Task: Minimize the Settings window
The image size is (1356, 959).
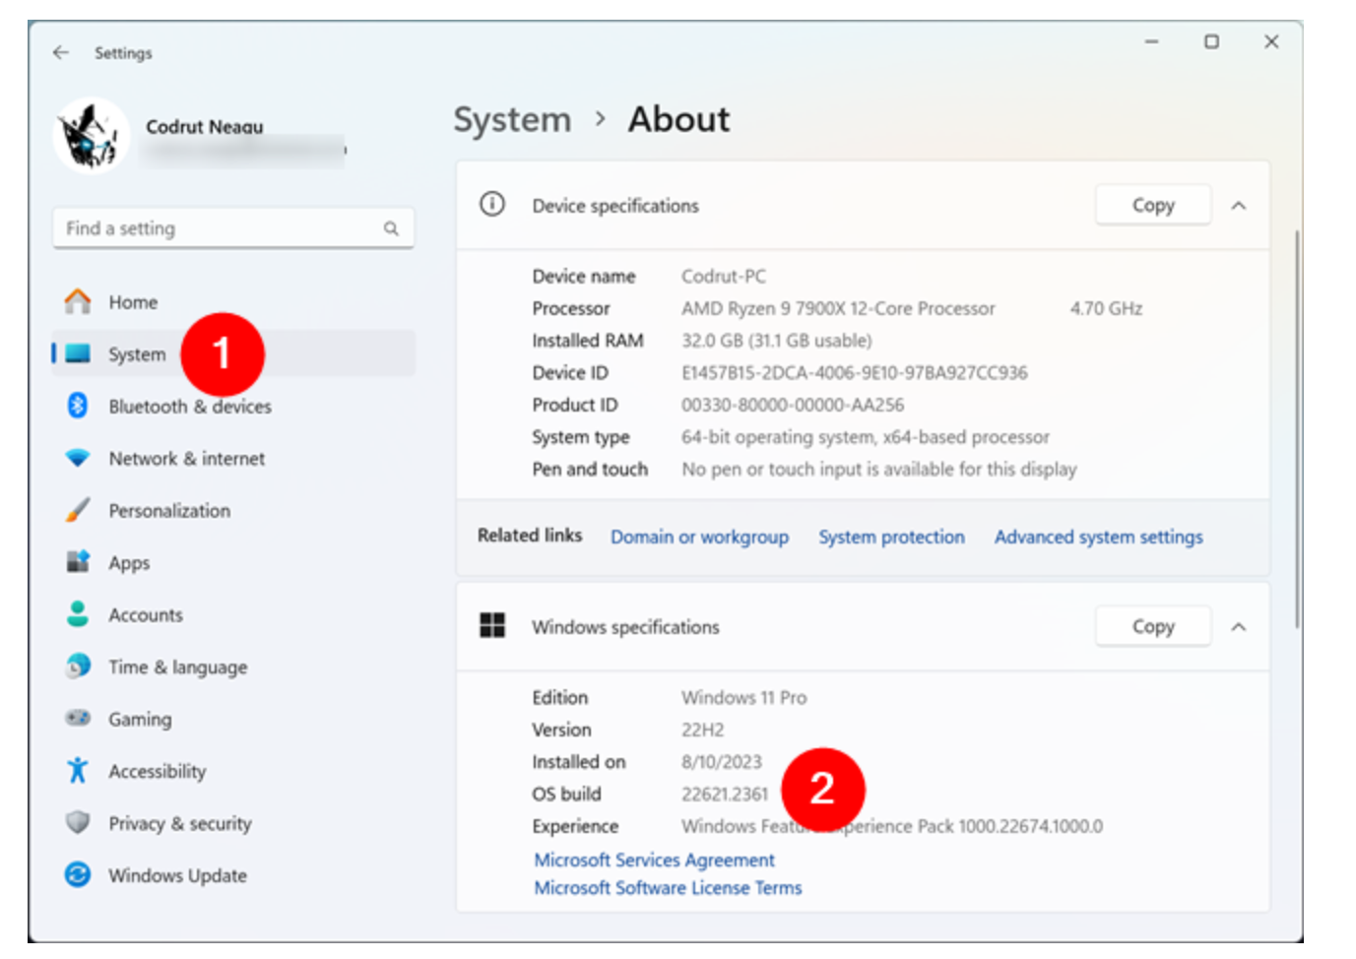Action: (1151, 41)
